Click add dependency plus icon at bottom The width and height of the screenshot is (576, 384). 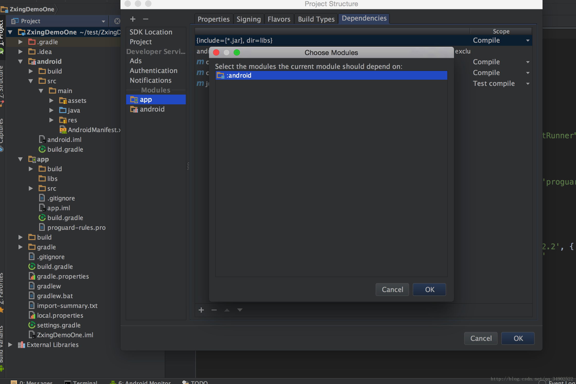pos(201,310)
